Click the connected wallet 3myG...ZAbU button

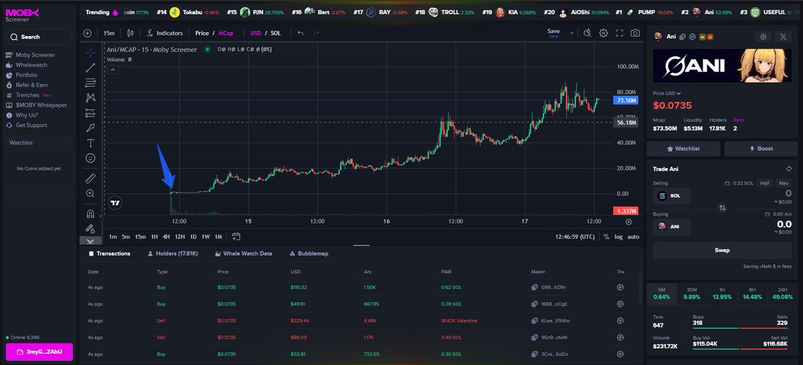point(39,352)
